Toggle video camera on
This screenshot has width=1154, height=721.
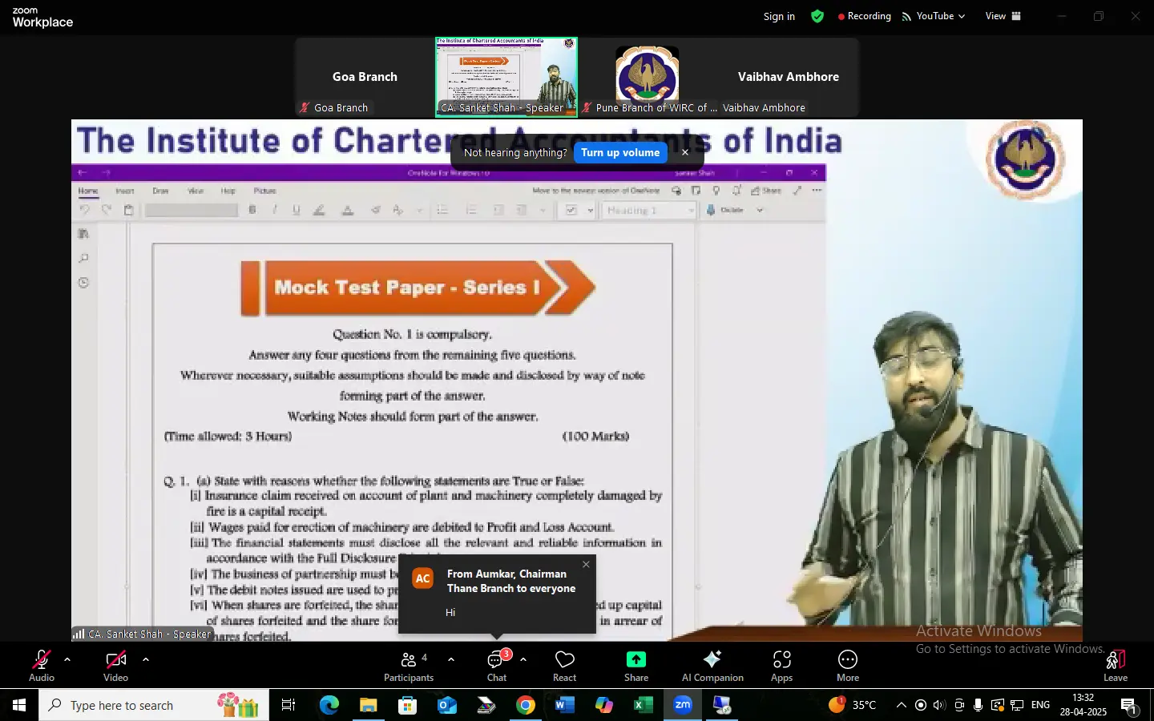pos(115,666)
